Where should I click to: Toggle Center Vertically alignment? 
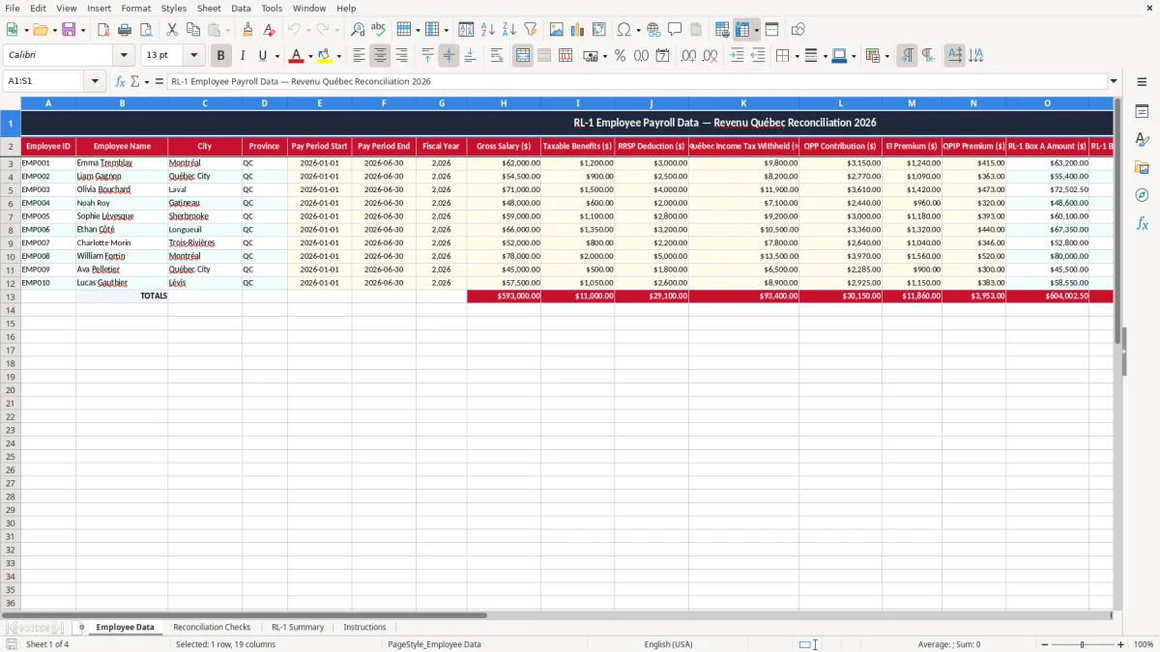pos(449,56)
